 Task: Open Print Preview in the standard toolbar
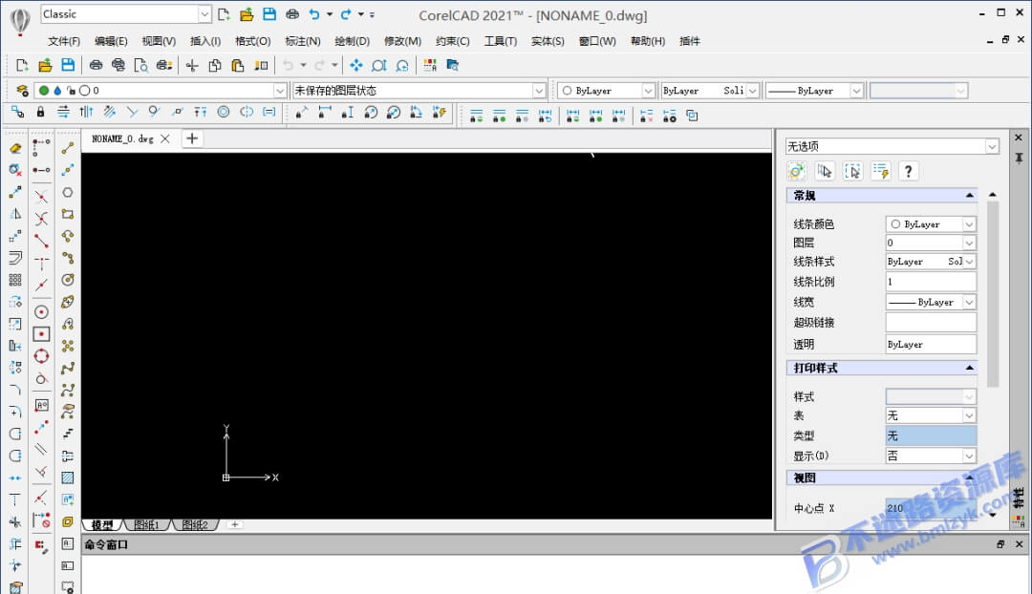[x=140, y=65]
